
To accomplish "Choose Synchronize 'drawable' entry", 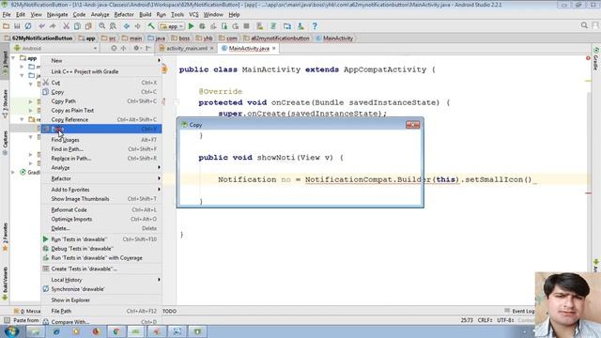I will tap(101, 289).
